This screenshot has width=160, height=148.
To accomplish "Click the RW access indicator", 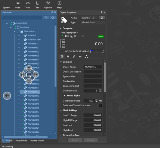I will (x=67, y=36).
